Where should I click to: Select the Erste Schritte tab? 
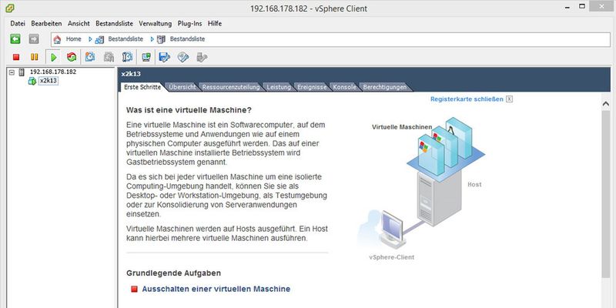click(x=142, y=87)
